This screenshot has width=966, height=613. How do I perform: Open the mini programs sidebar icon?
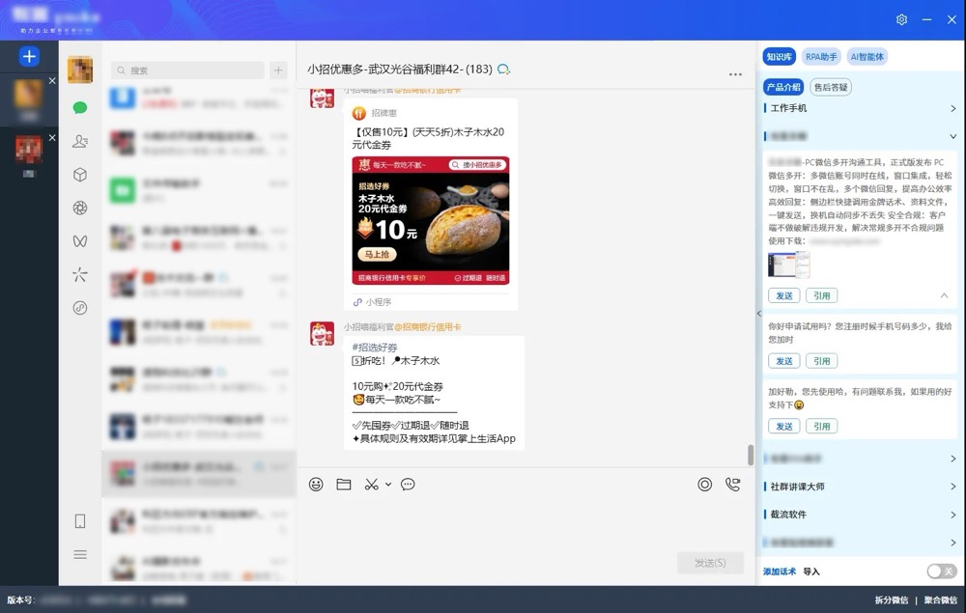tap(80, 308)
